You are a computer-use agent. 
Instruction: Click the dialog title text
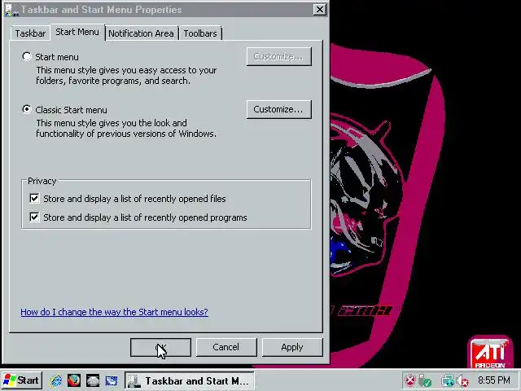101,10
